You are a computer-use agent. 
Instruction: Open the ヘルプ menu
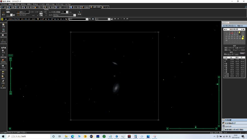(x=68, y=4)
